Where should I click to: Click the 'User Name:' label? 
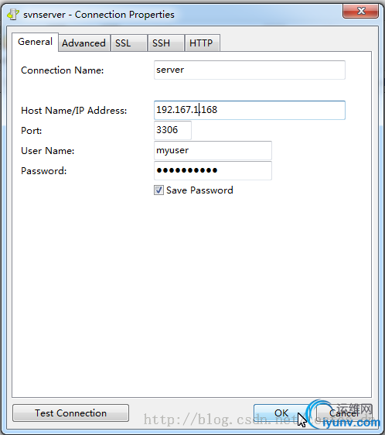[x=48, y=151]
